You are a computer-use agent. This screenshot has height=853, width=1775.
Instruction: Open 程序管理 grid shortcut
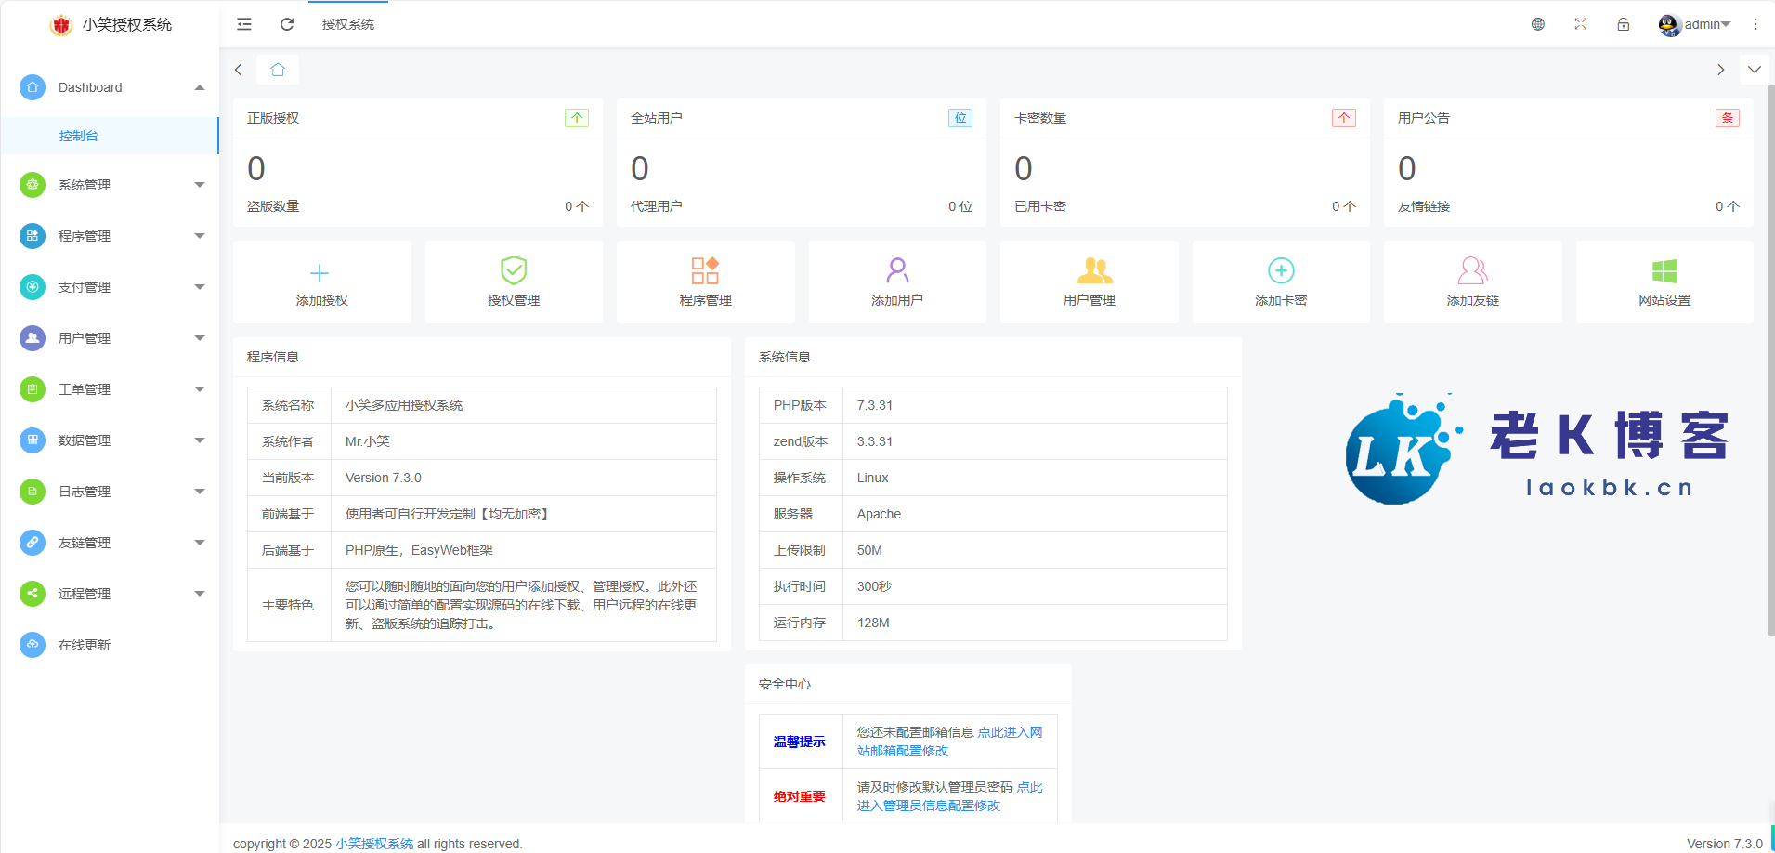pos(706,282)
